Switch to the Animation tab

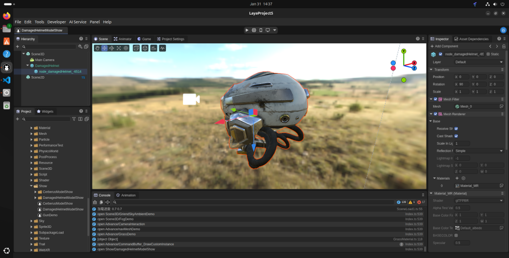click(x=126, y=195)
